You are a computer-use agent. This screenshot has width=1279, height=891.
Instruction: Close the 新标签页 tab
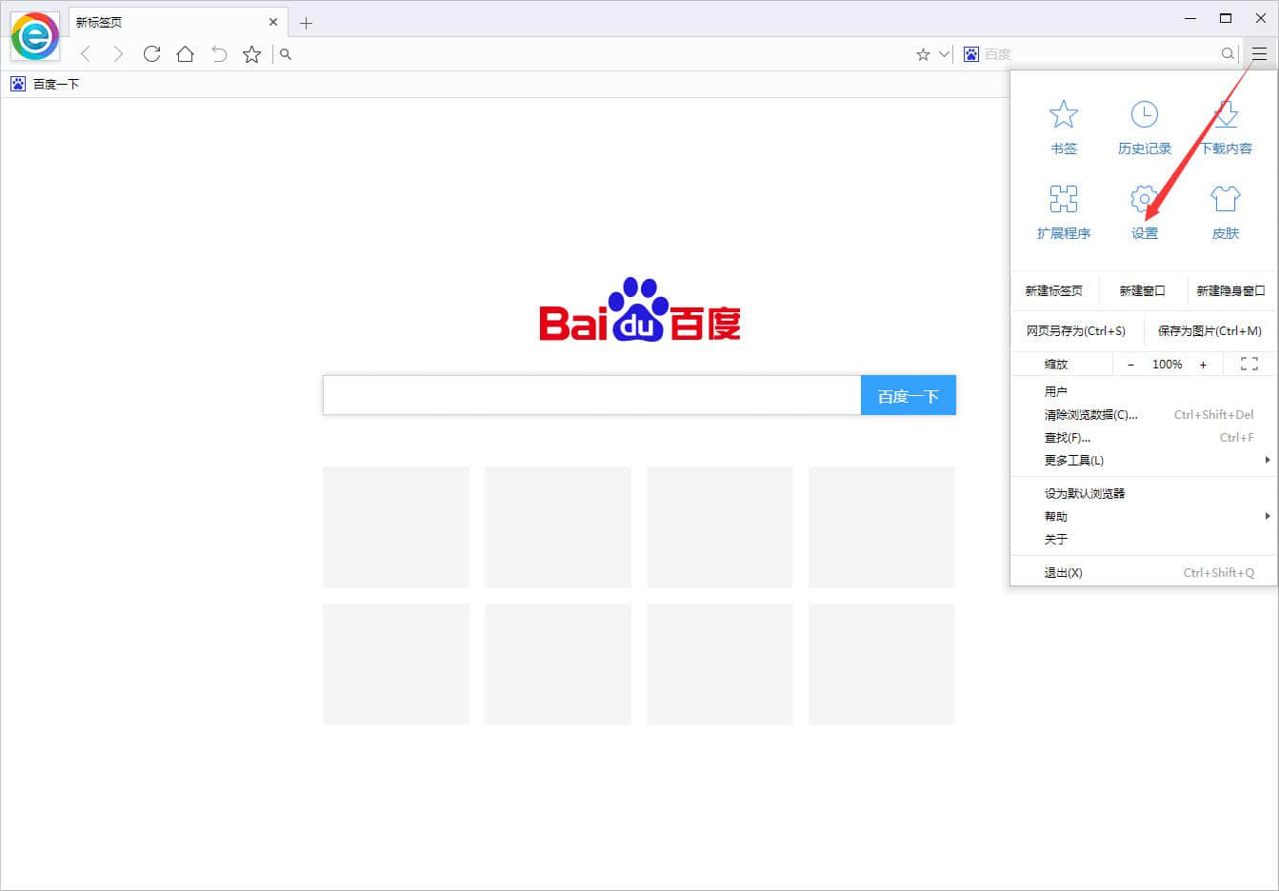[273, 22]
